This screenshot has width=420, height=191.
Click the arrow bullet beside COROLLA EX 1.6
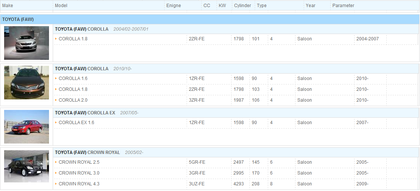pyautogui.click(x=56, y=123)
